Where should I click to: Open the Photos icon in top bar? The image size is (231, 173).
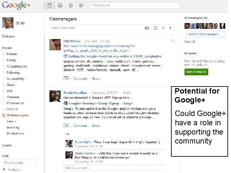pos(60,5)
